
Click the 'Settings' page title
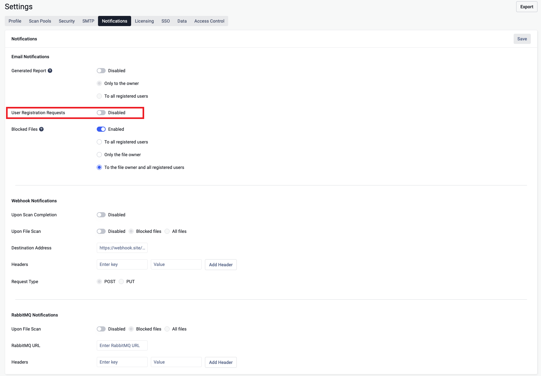(19, 7)
